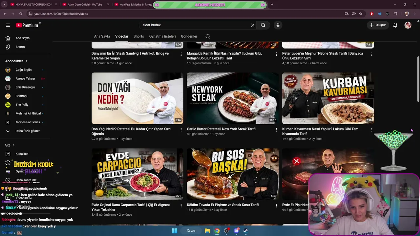The height and width of the screenshot is (236, 420).
Task: Open the Oynatma listeleri tab
Action: 162,36
